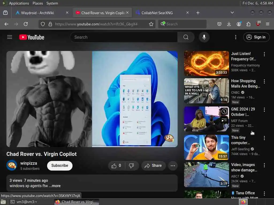
Task: Open more actions under the video
Action: pyautogui.click(x=173, y=165)
